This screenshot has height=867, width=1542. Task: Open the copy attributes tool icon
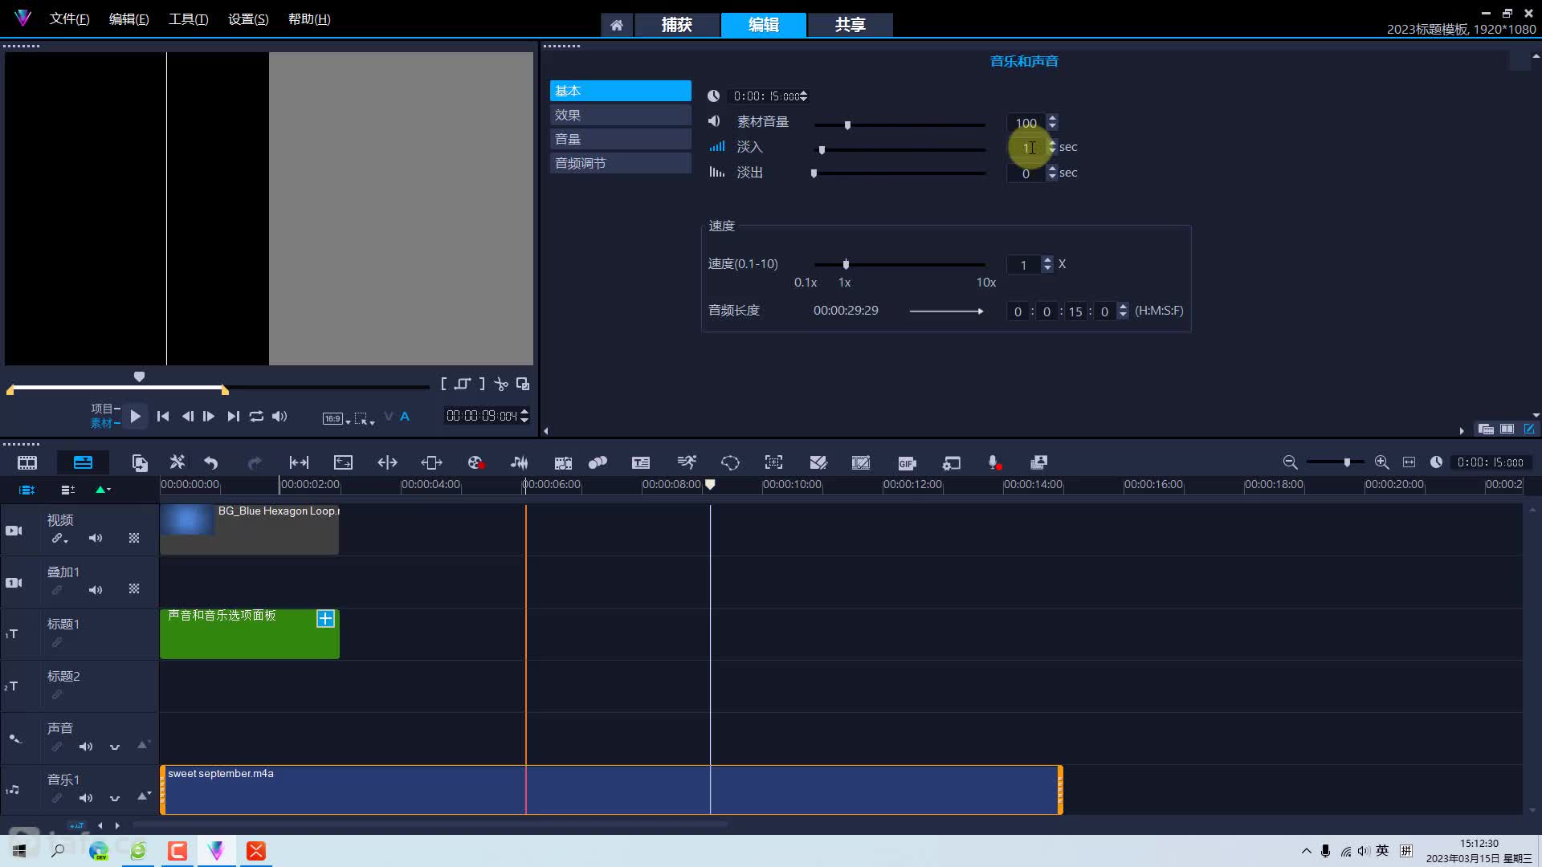coord(140,462)
